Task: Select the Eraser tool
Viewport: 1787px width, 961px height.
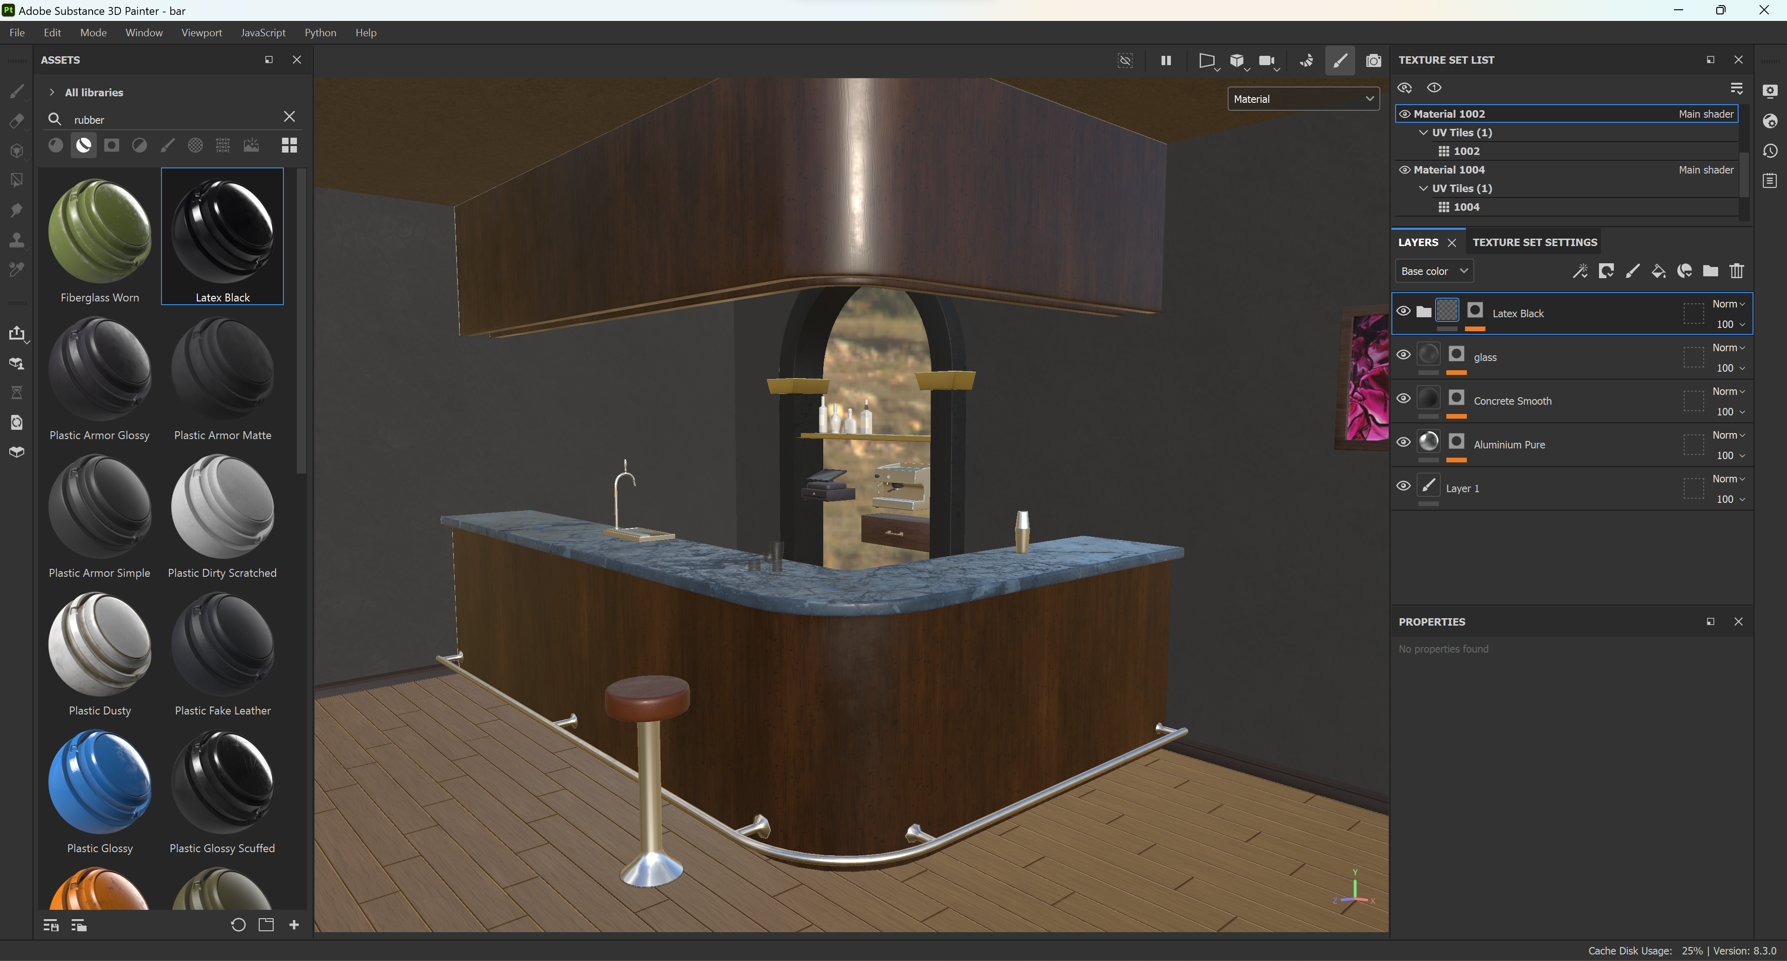Action: [x=17, y=120]
